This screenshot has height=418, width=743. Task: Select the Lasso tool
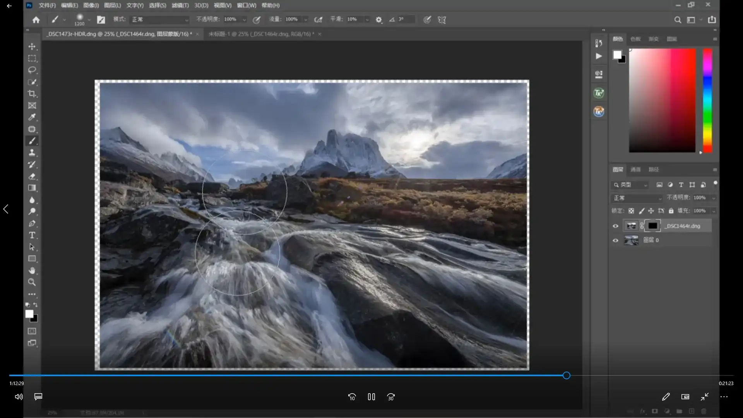click(x=32, y=70)
